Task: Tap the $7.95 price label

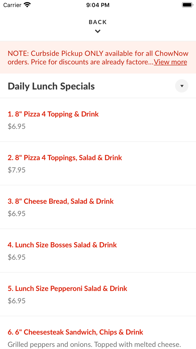Action: click(17, 170)
